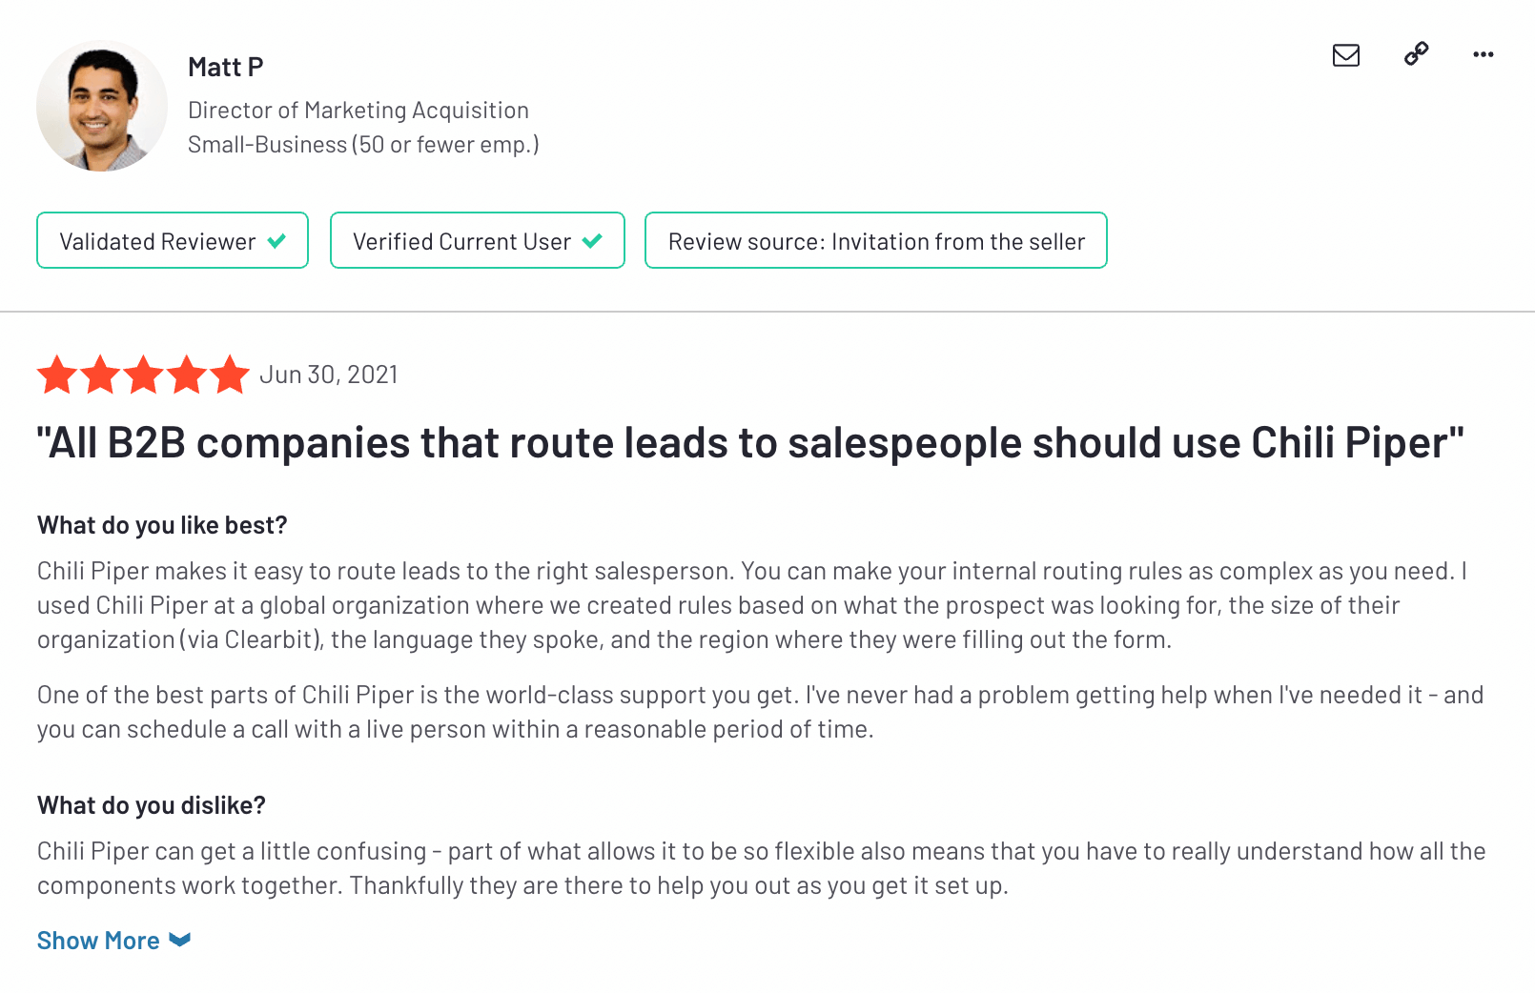Click the first orange rating star
The width and height of the screenshot is (1535, 993).
[x=57, y=375]
